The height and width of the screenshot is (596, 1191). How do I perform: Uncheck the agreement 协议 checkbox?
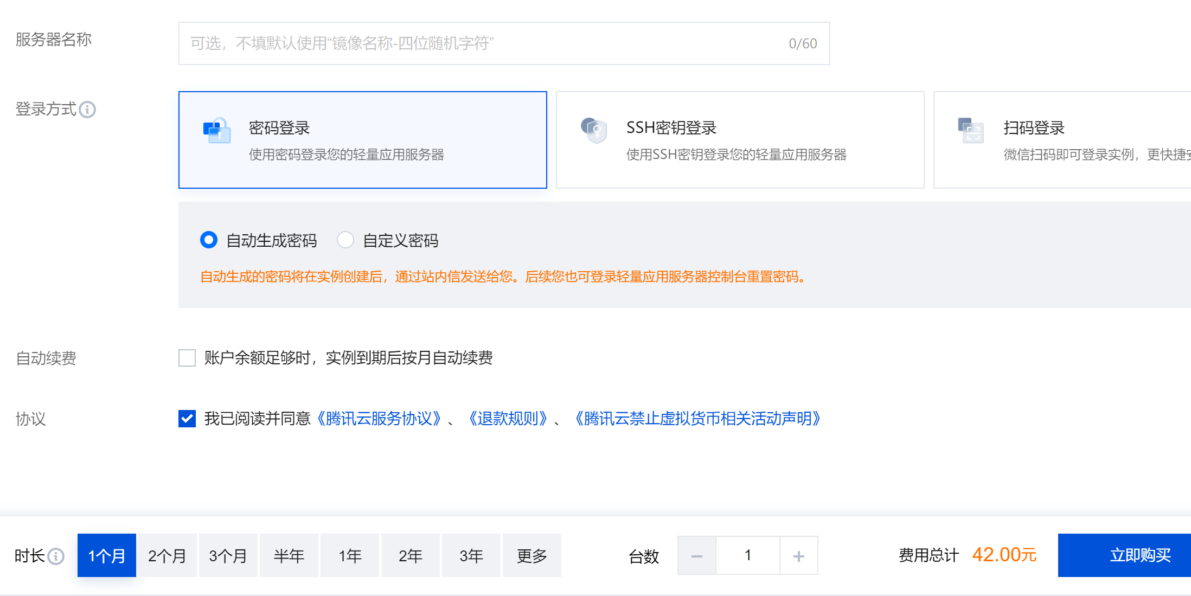tap(187, 419)
